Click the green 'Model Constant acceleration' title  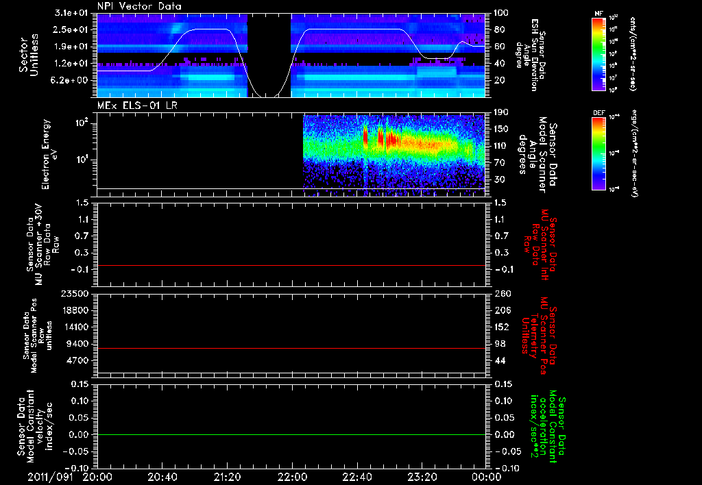(x=548, y=425)
